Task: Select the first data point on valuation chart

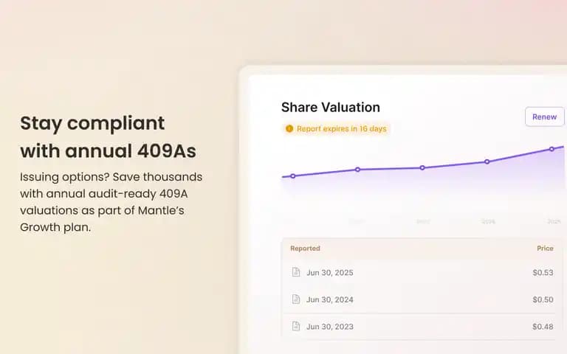Action: coord(293,176)
